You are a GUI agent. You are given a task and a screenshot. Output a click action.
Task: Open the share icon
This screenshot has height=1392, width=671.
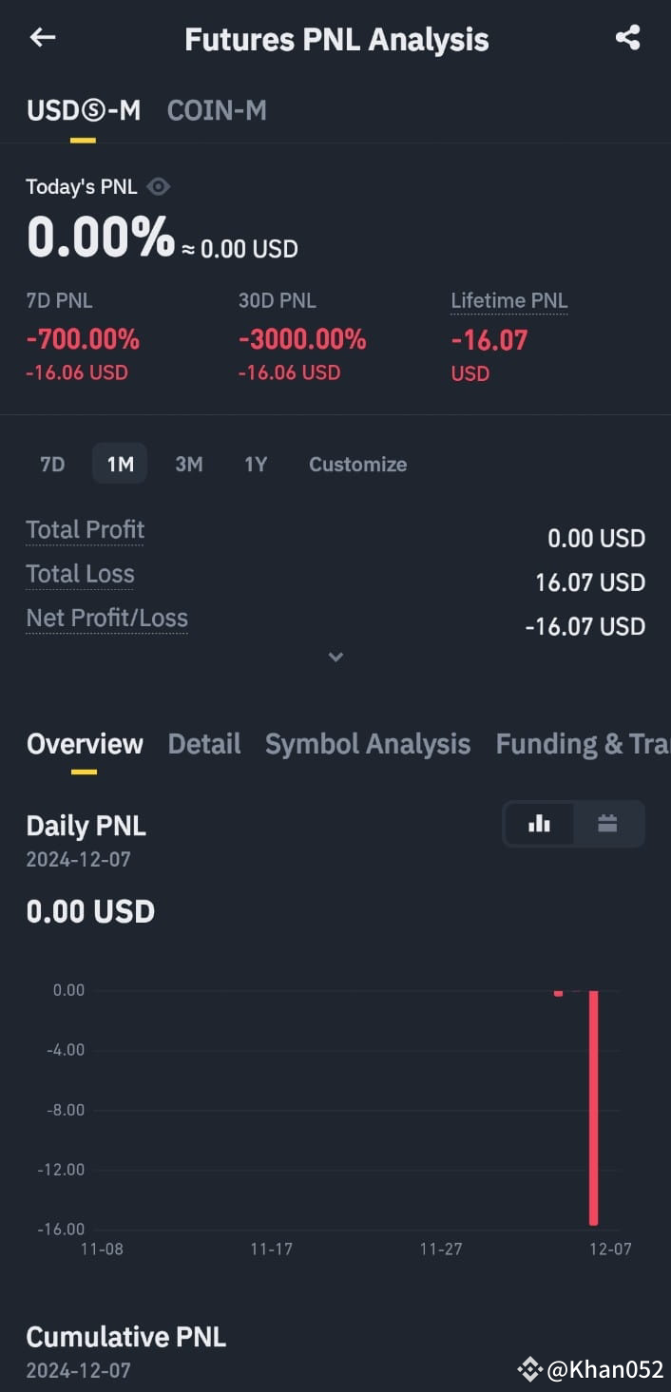[x=627, y=38]
